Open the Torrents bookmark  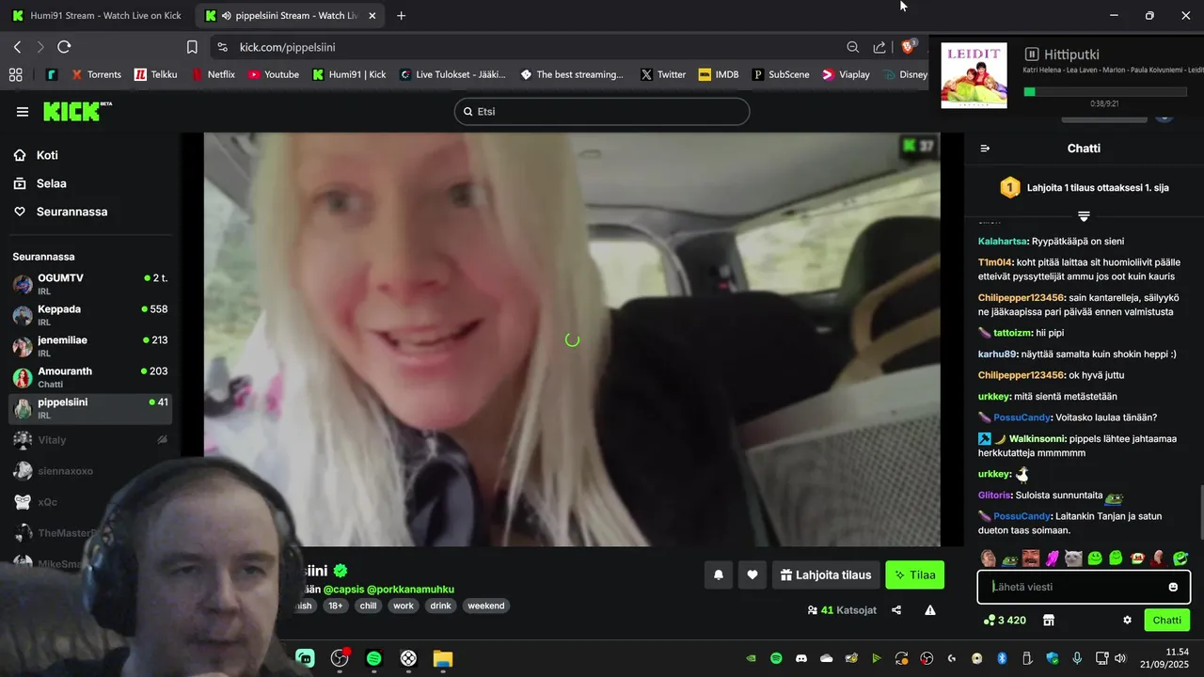click(96, 74)
